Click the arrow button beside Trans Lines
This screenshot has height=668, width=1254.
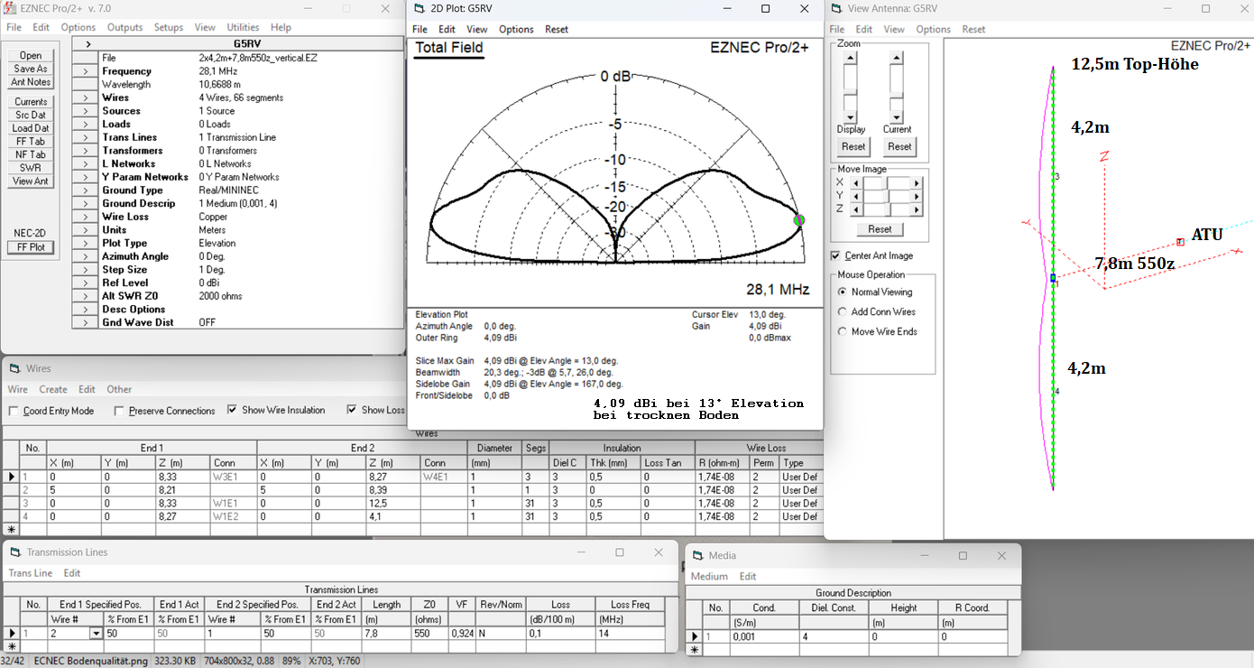tap(85, 137)
